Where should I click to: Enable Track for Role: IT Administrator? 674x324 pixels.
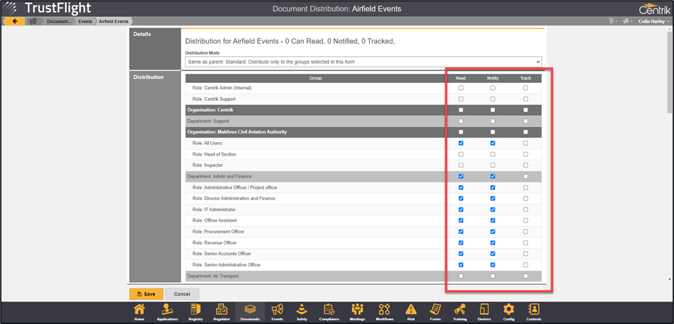(x=526, y=210)
